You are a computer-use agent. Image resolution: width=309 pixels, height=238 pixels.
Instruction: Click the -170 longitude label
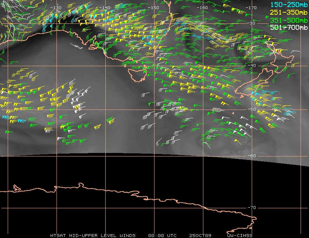[251, 8]
